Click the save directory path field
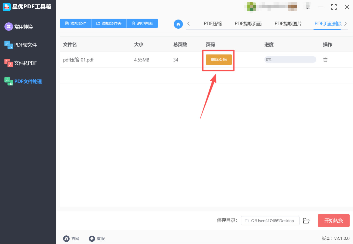This screenshot has height=244, width=353. [x=270, y=221]
